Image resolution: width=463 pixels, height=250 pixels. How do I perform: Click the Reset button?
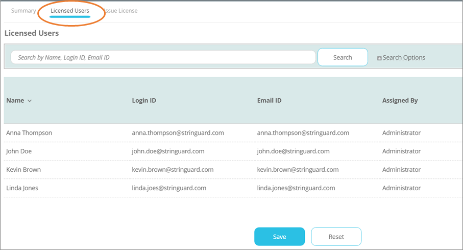tap(336, 237)
